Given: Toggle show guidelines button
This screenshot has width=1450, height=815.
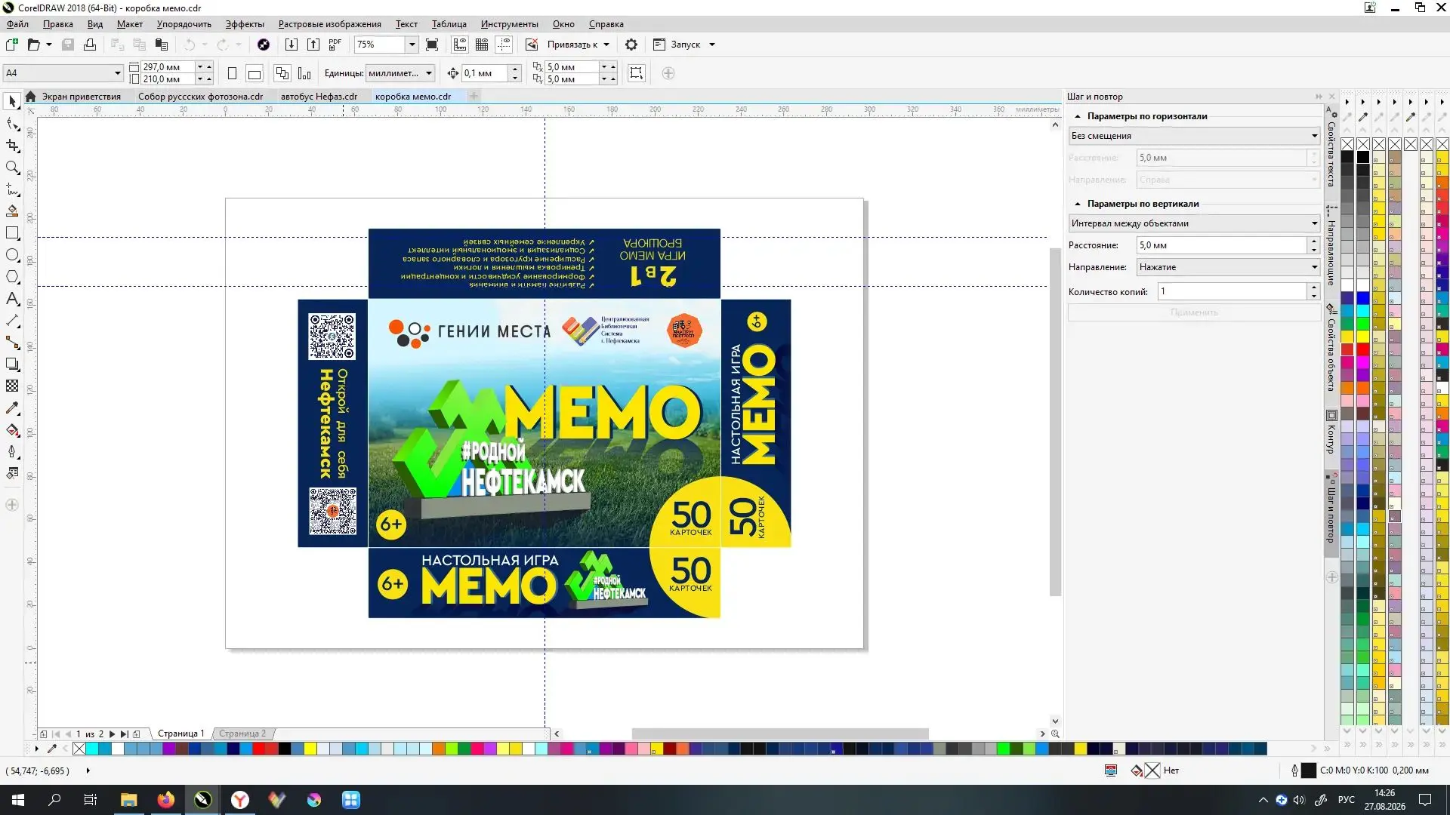Looking at the screenshot, I should [504, 45].
